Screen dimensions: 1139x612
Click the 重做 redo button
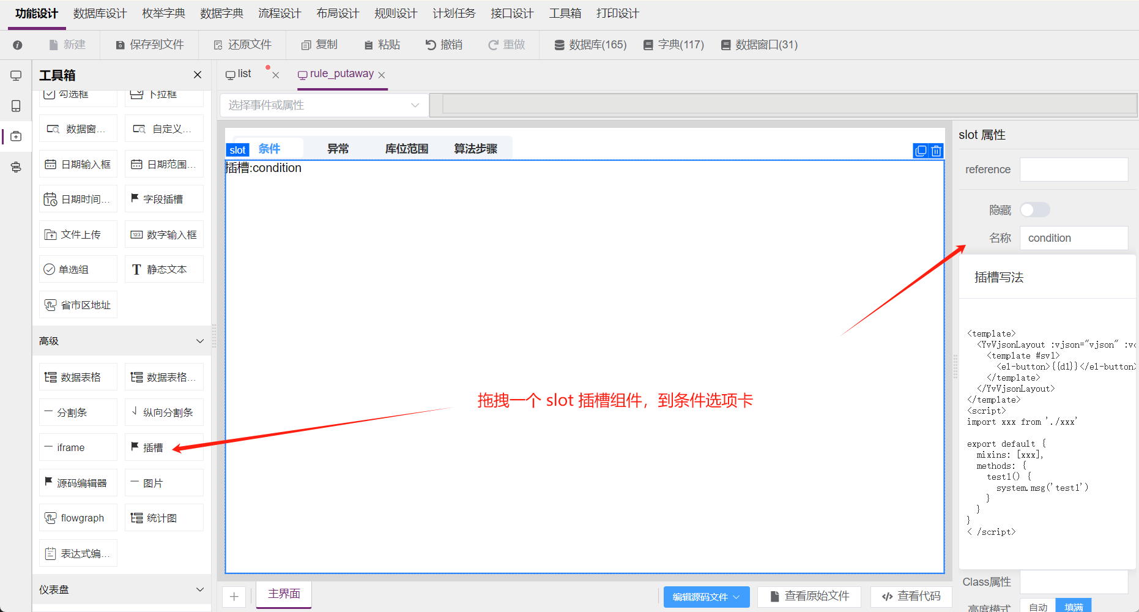(x=506, y=45)
